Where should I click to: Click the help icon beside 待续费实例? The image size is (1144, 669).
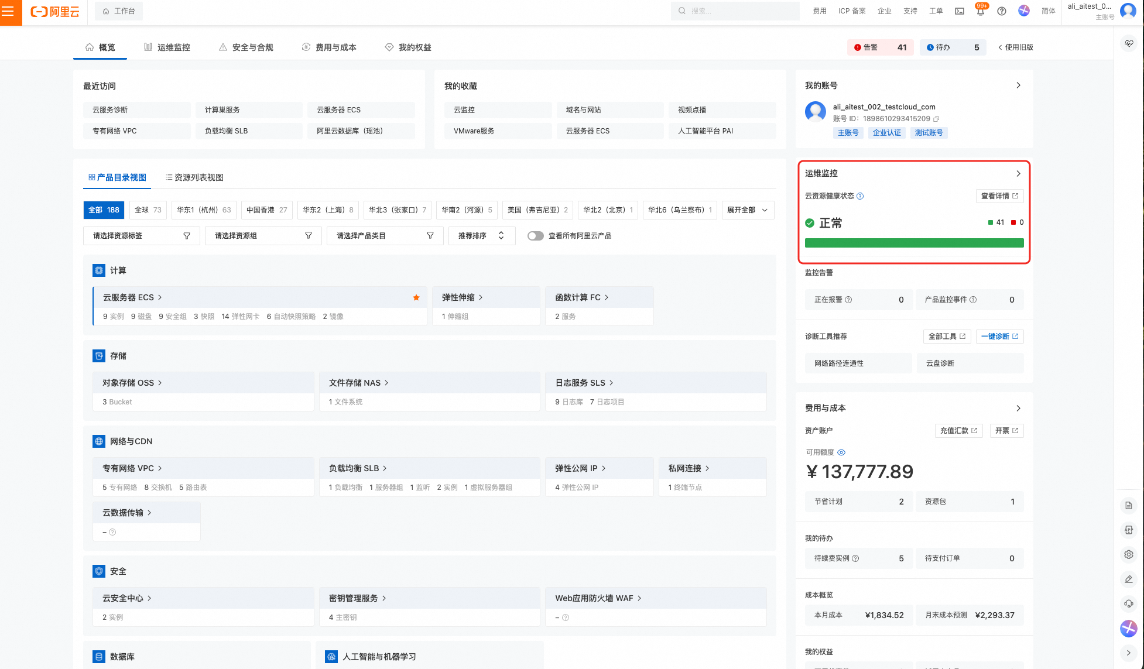coord(855,558)
